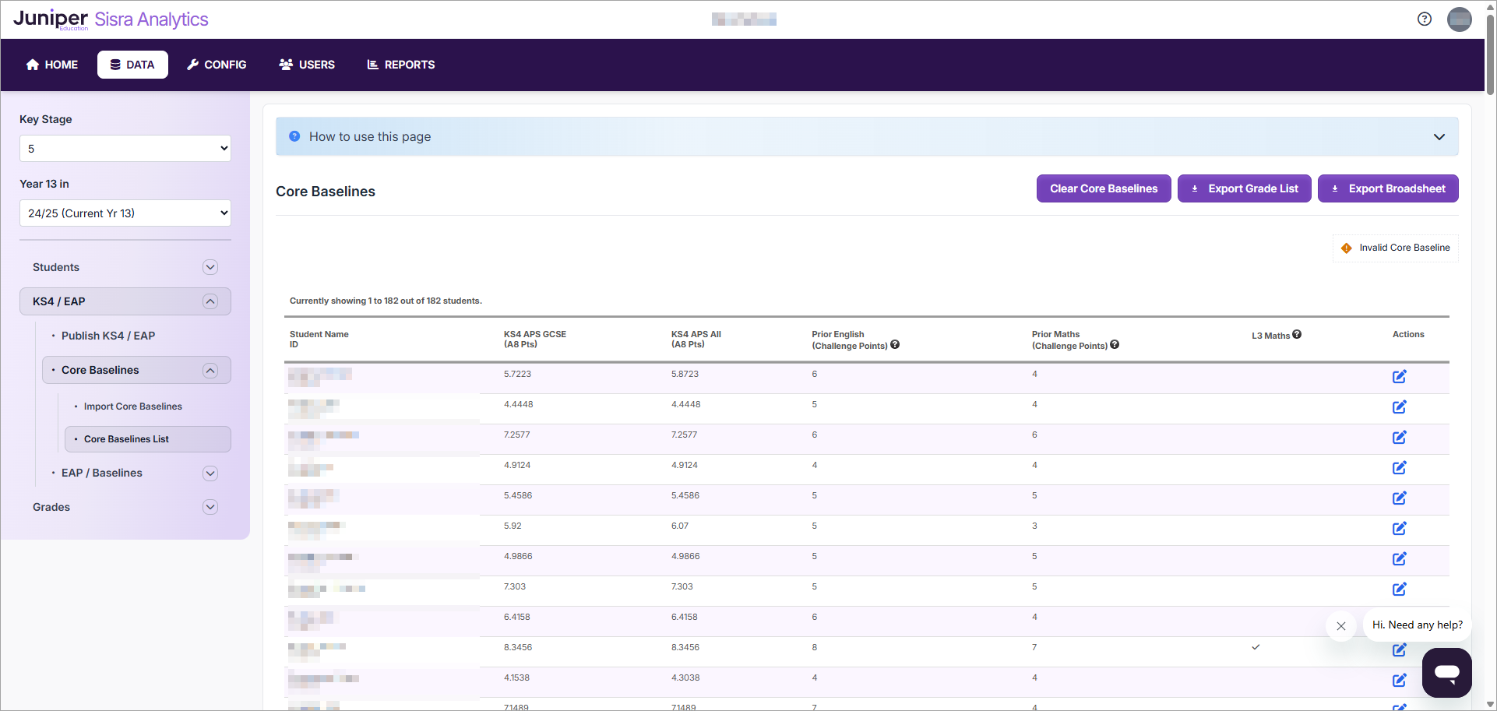Open the Key Stage dropdown
The width and height of the screenshot is (1497, 711).
tap(125, 149)
